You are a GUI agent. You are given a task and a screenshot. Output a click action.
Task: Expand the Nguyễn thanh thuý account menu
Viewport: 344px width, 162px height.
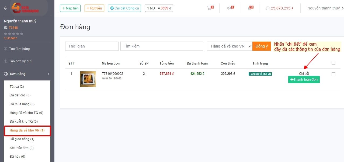tap(325, 8)
